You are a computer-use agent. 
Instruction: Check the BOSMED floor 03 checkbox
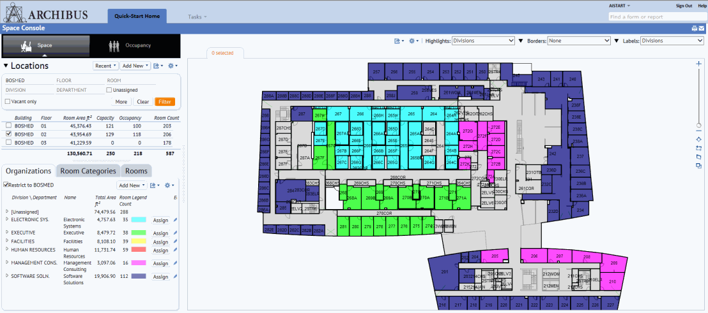click(8, 142)
